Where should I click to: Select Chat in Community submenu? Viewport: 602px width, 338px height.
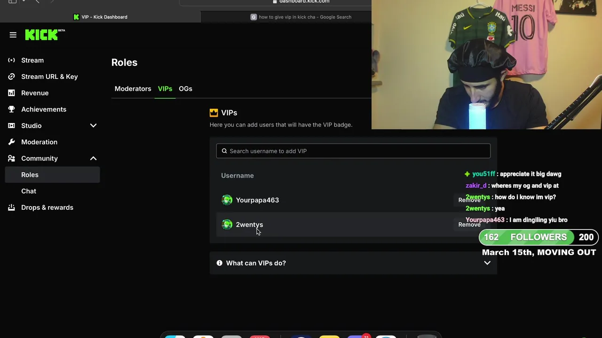coord(29,191)
